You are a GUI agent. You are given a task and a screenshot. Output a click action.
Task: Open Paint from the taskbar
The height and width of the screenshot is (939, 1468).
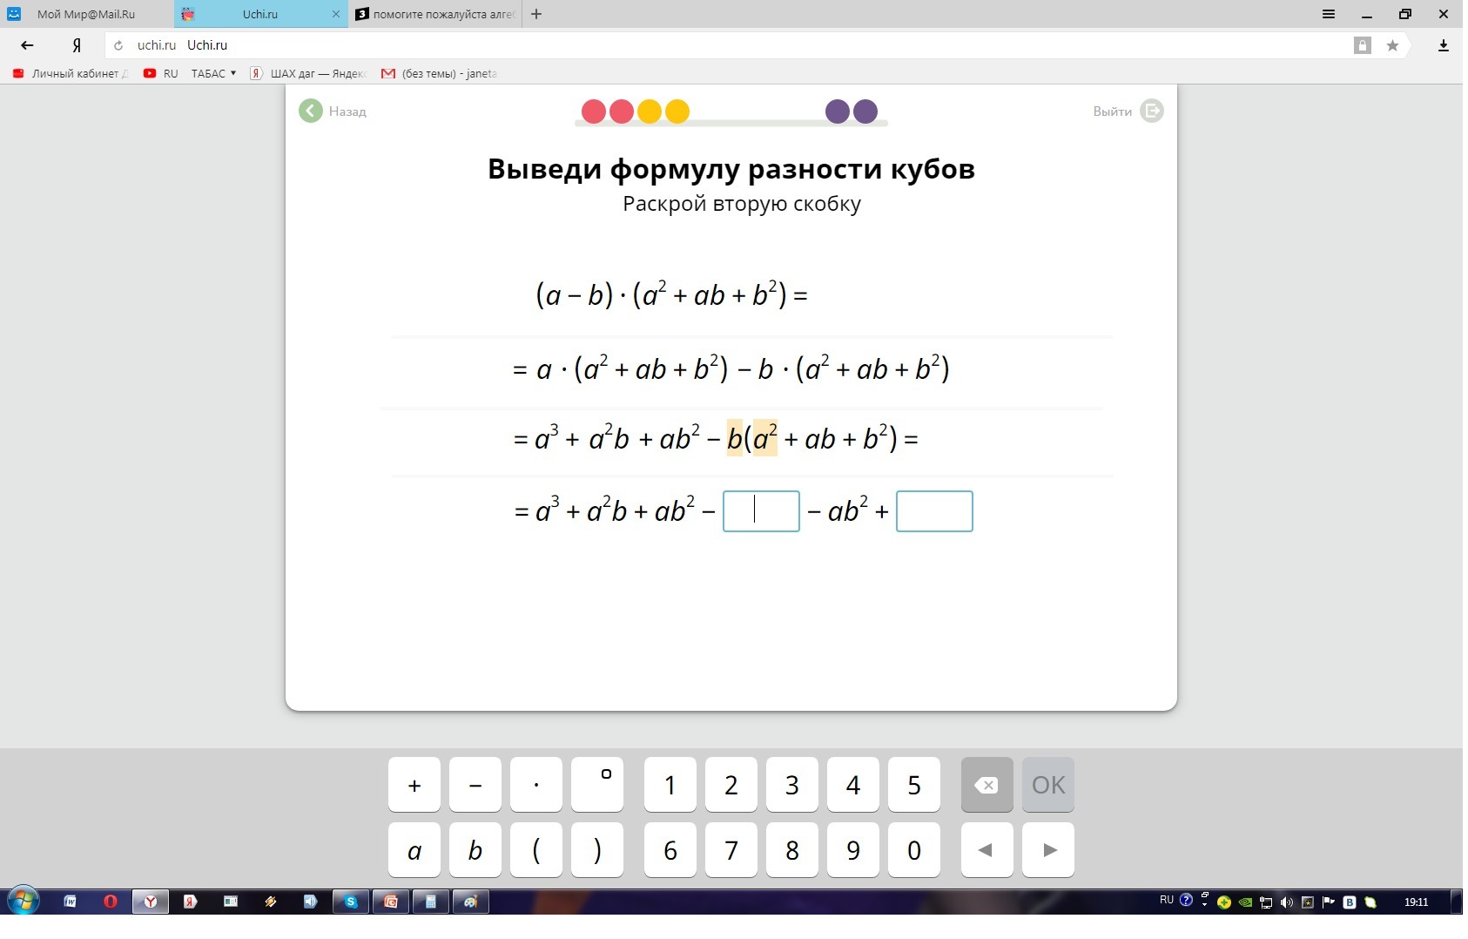470,902
